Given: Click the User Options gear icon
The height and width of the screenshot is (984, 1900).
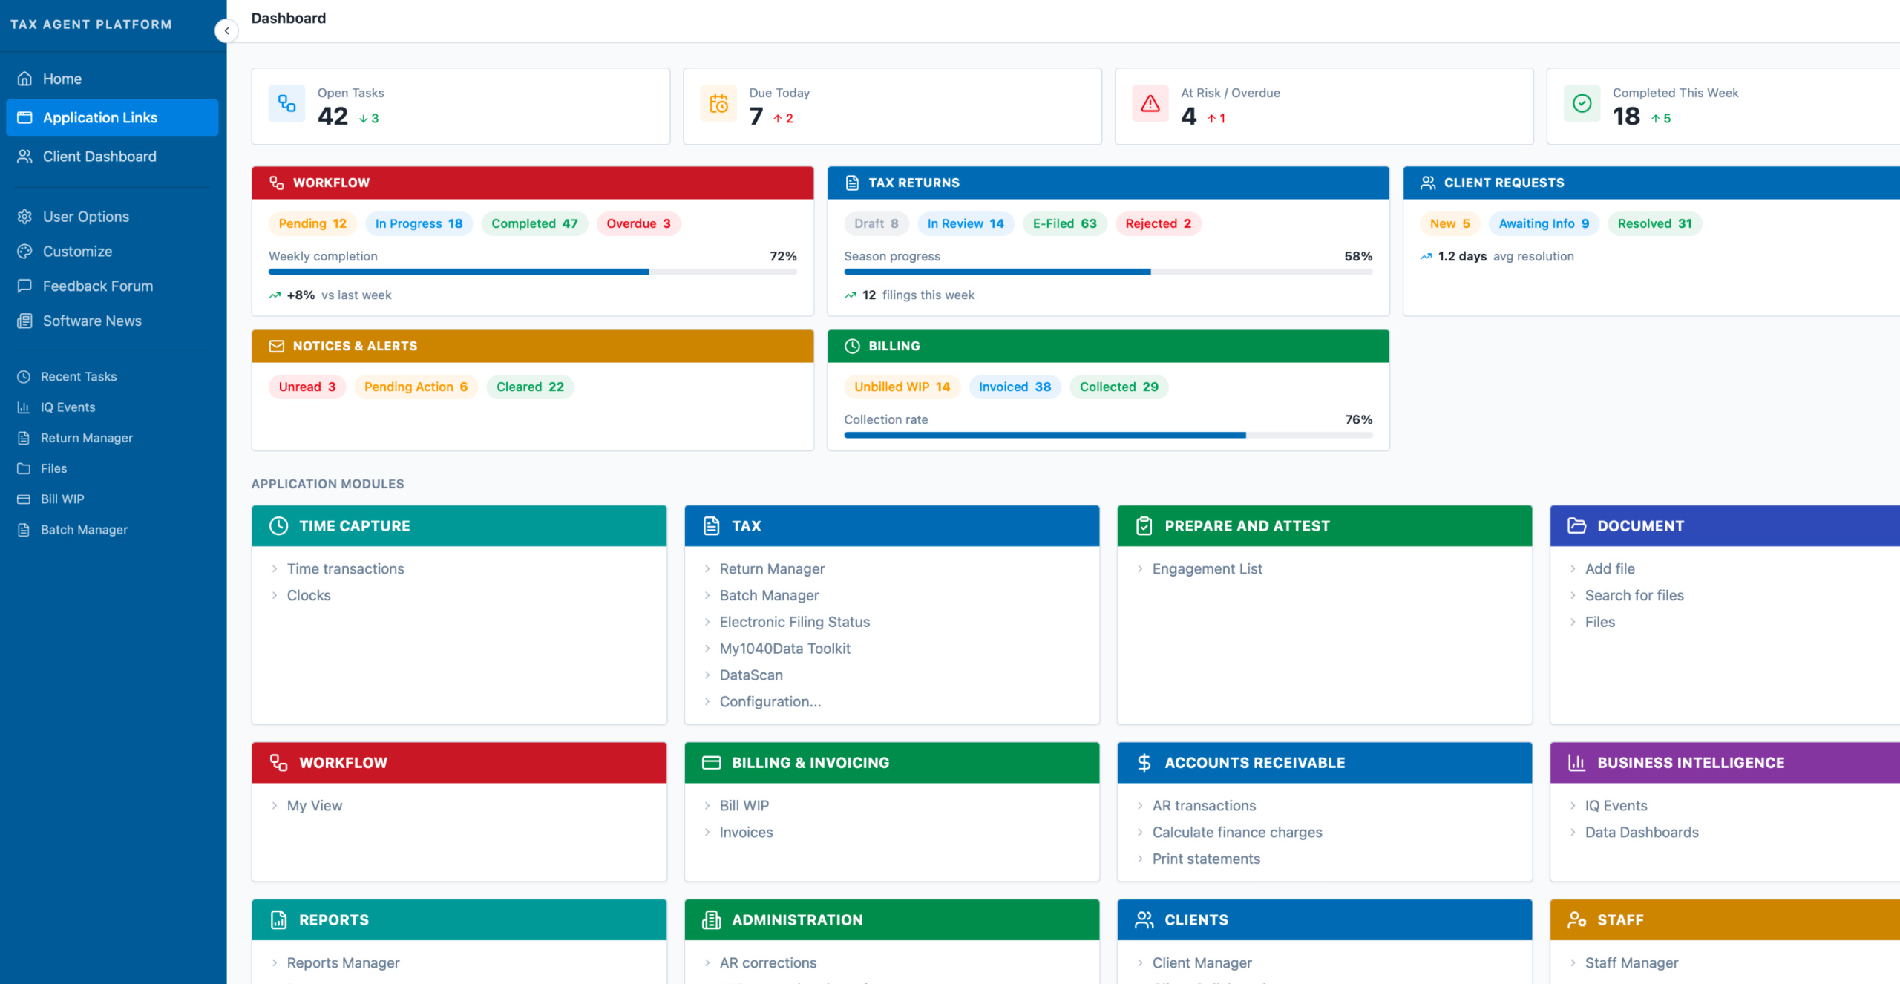Looking at the screenshot, I should coord(24,217).
